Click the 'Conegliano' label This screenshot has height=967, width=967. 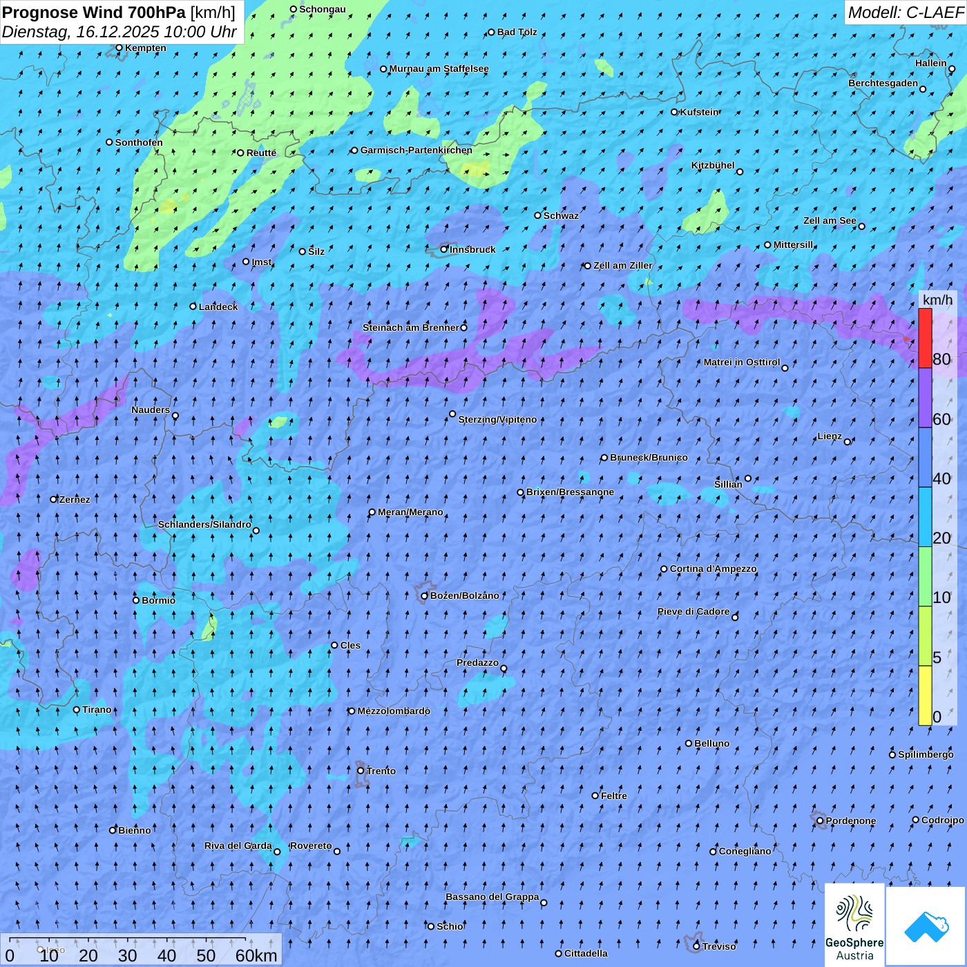(745, 851)
